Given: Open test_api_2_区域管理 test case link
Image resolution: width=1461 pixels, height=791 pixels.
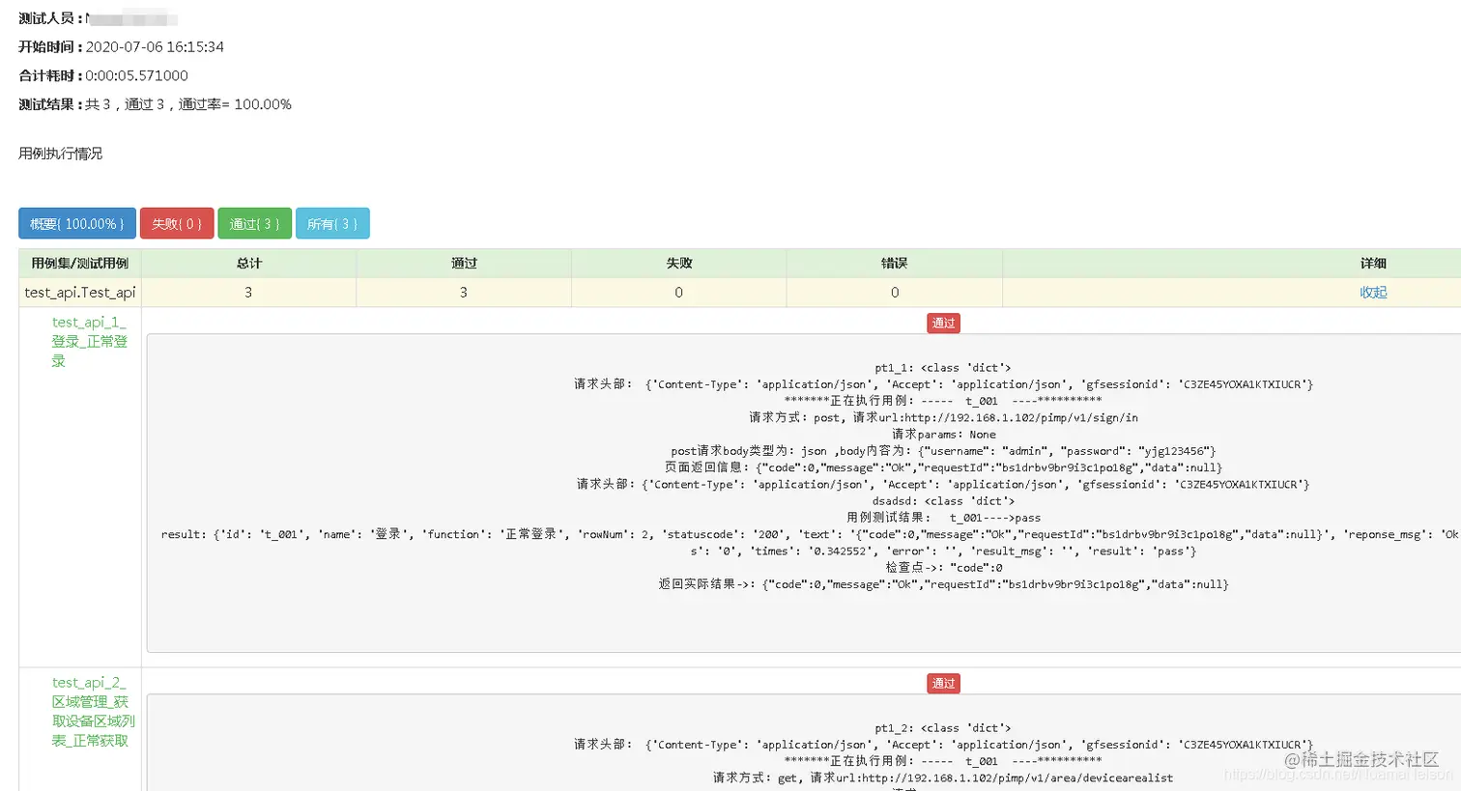Looking at the screenshot, I should pos(93,711).
